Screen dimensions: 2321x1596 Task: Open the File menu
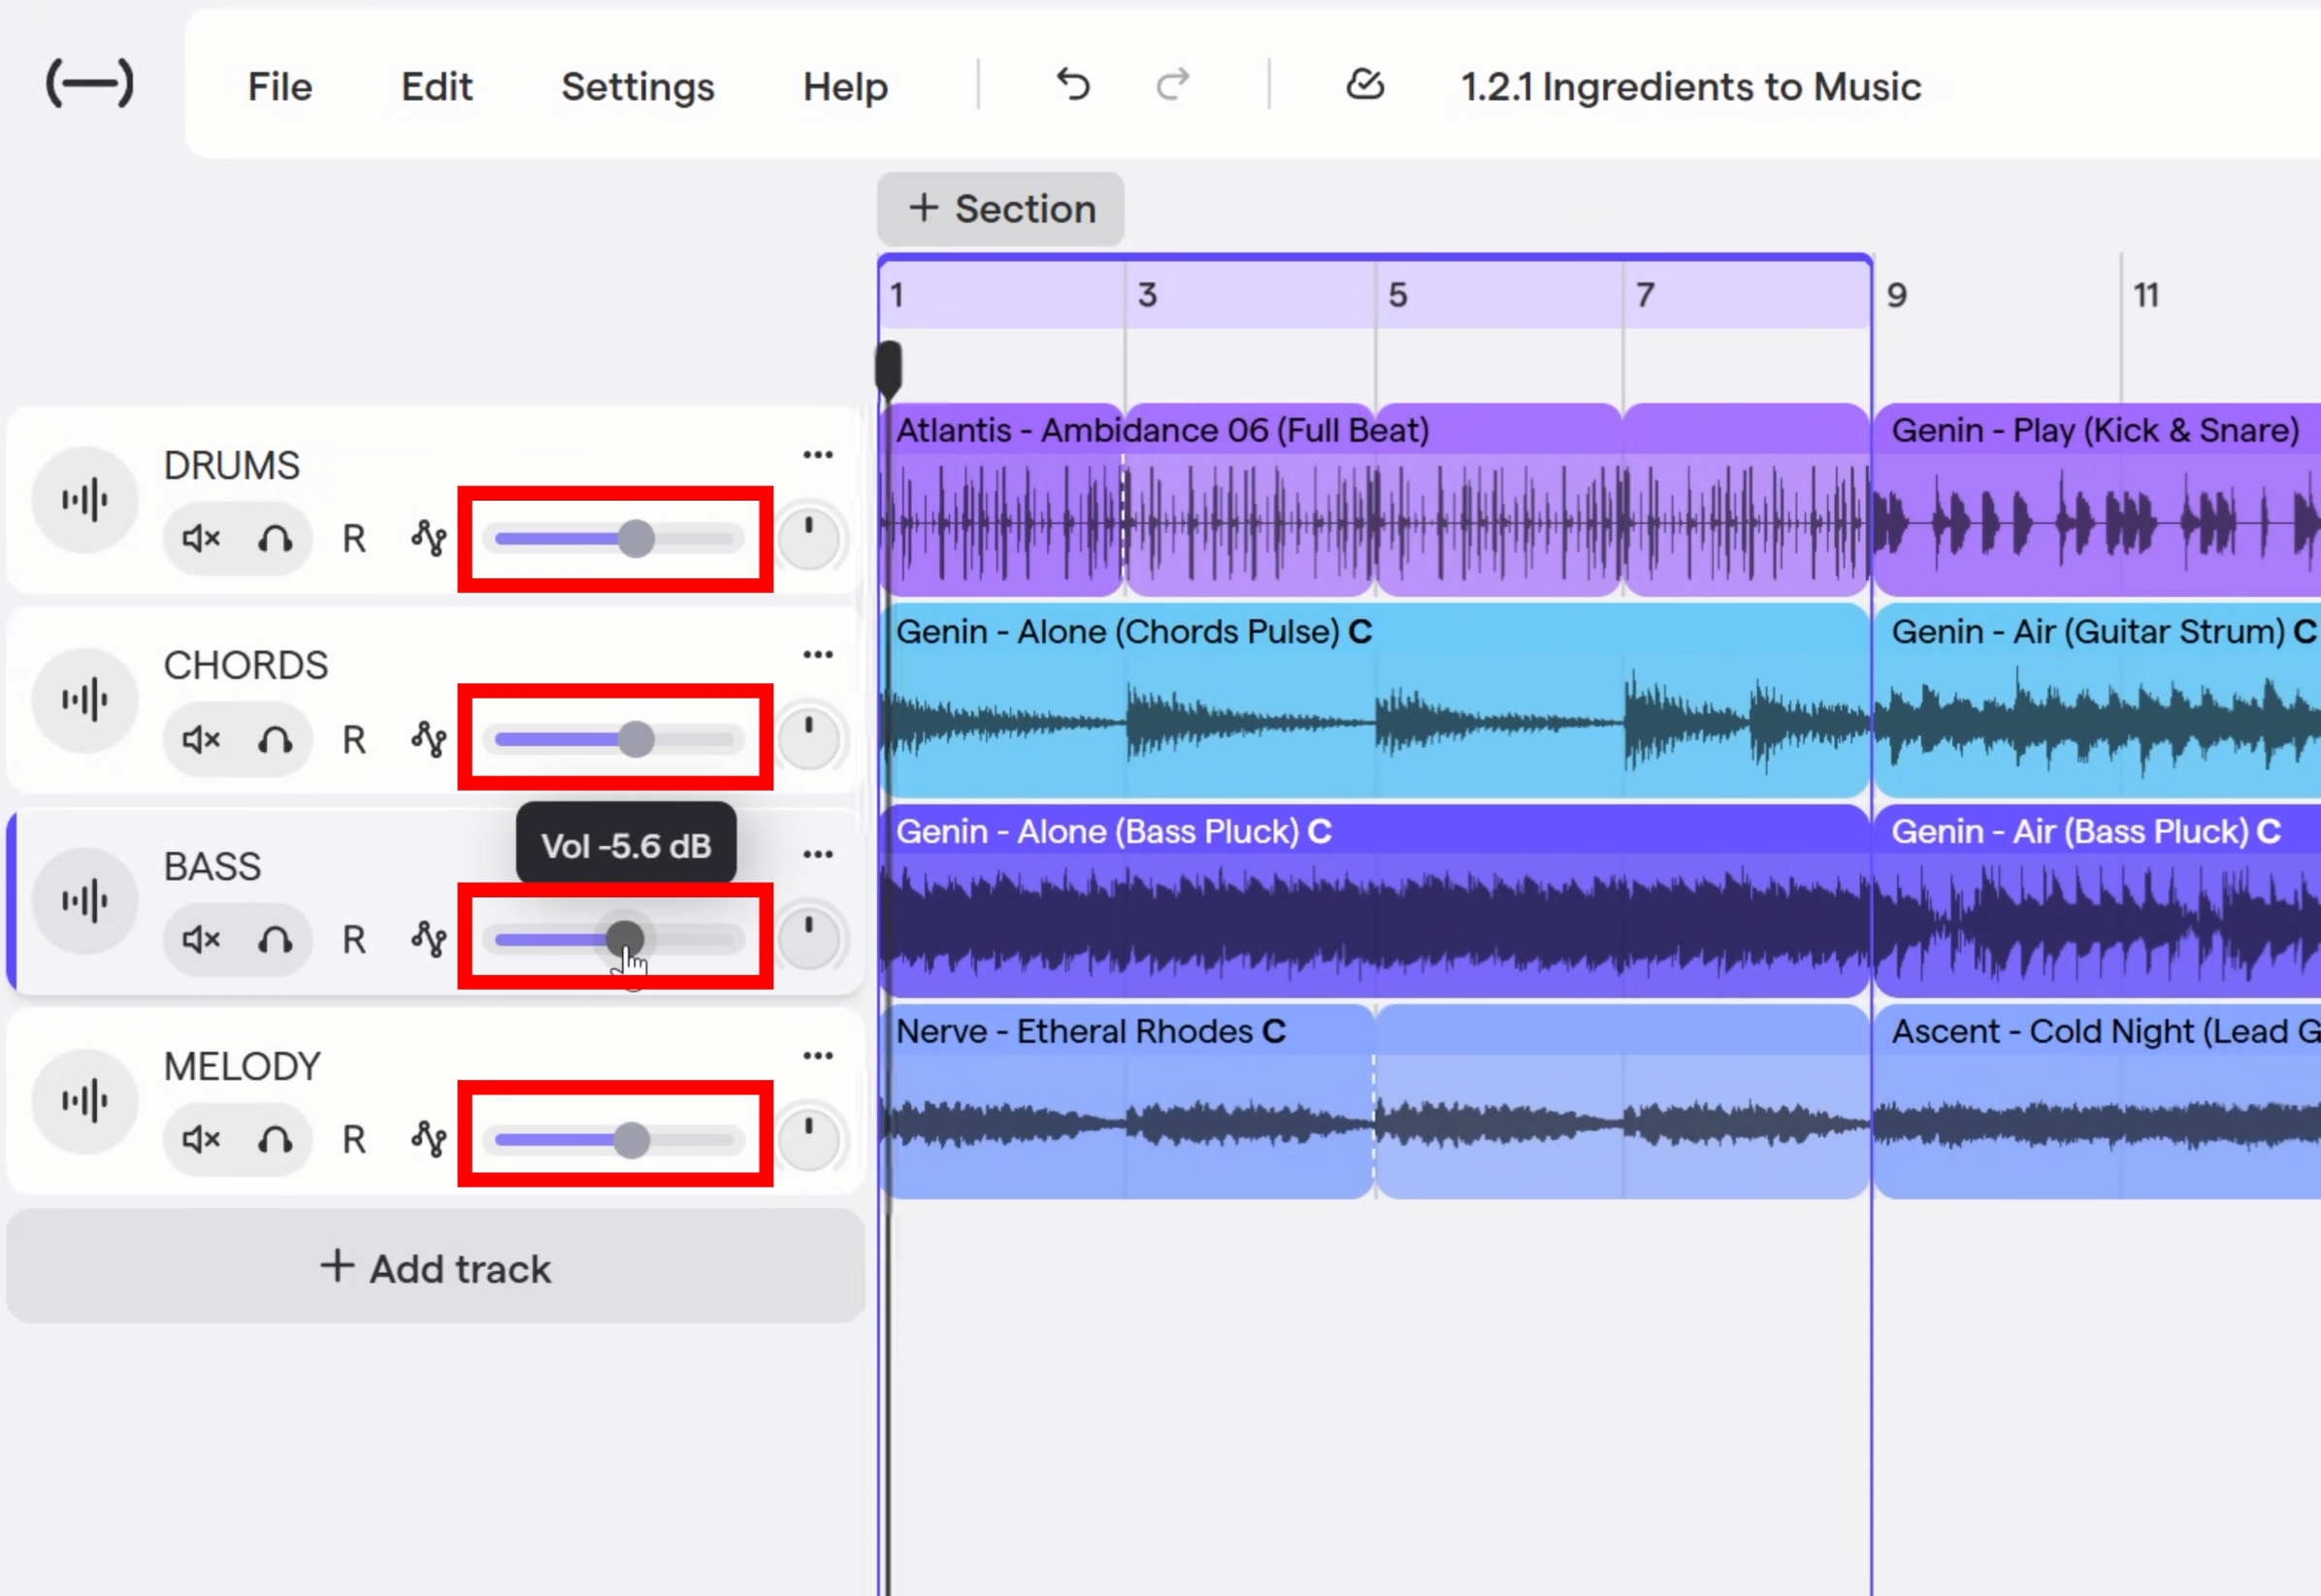(x=280, y=87)
